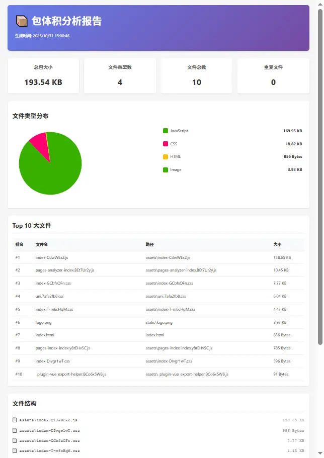Click file icon beside 4.43 KB CSS entry
The image size is (324, 458).
15,450
